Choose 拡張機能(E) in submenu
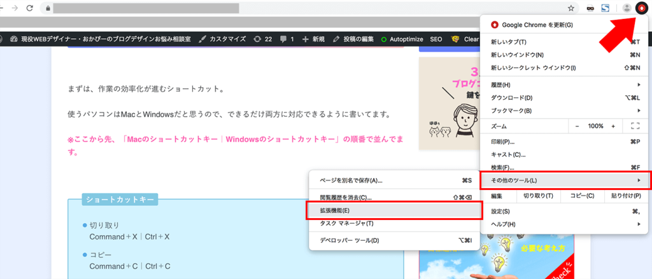The image size is (652, 279). (394, 210)
